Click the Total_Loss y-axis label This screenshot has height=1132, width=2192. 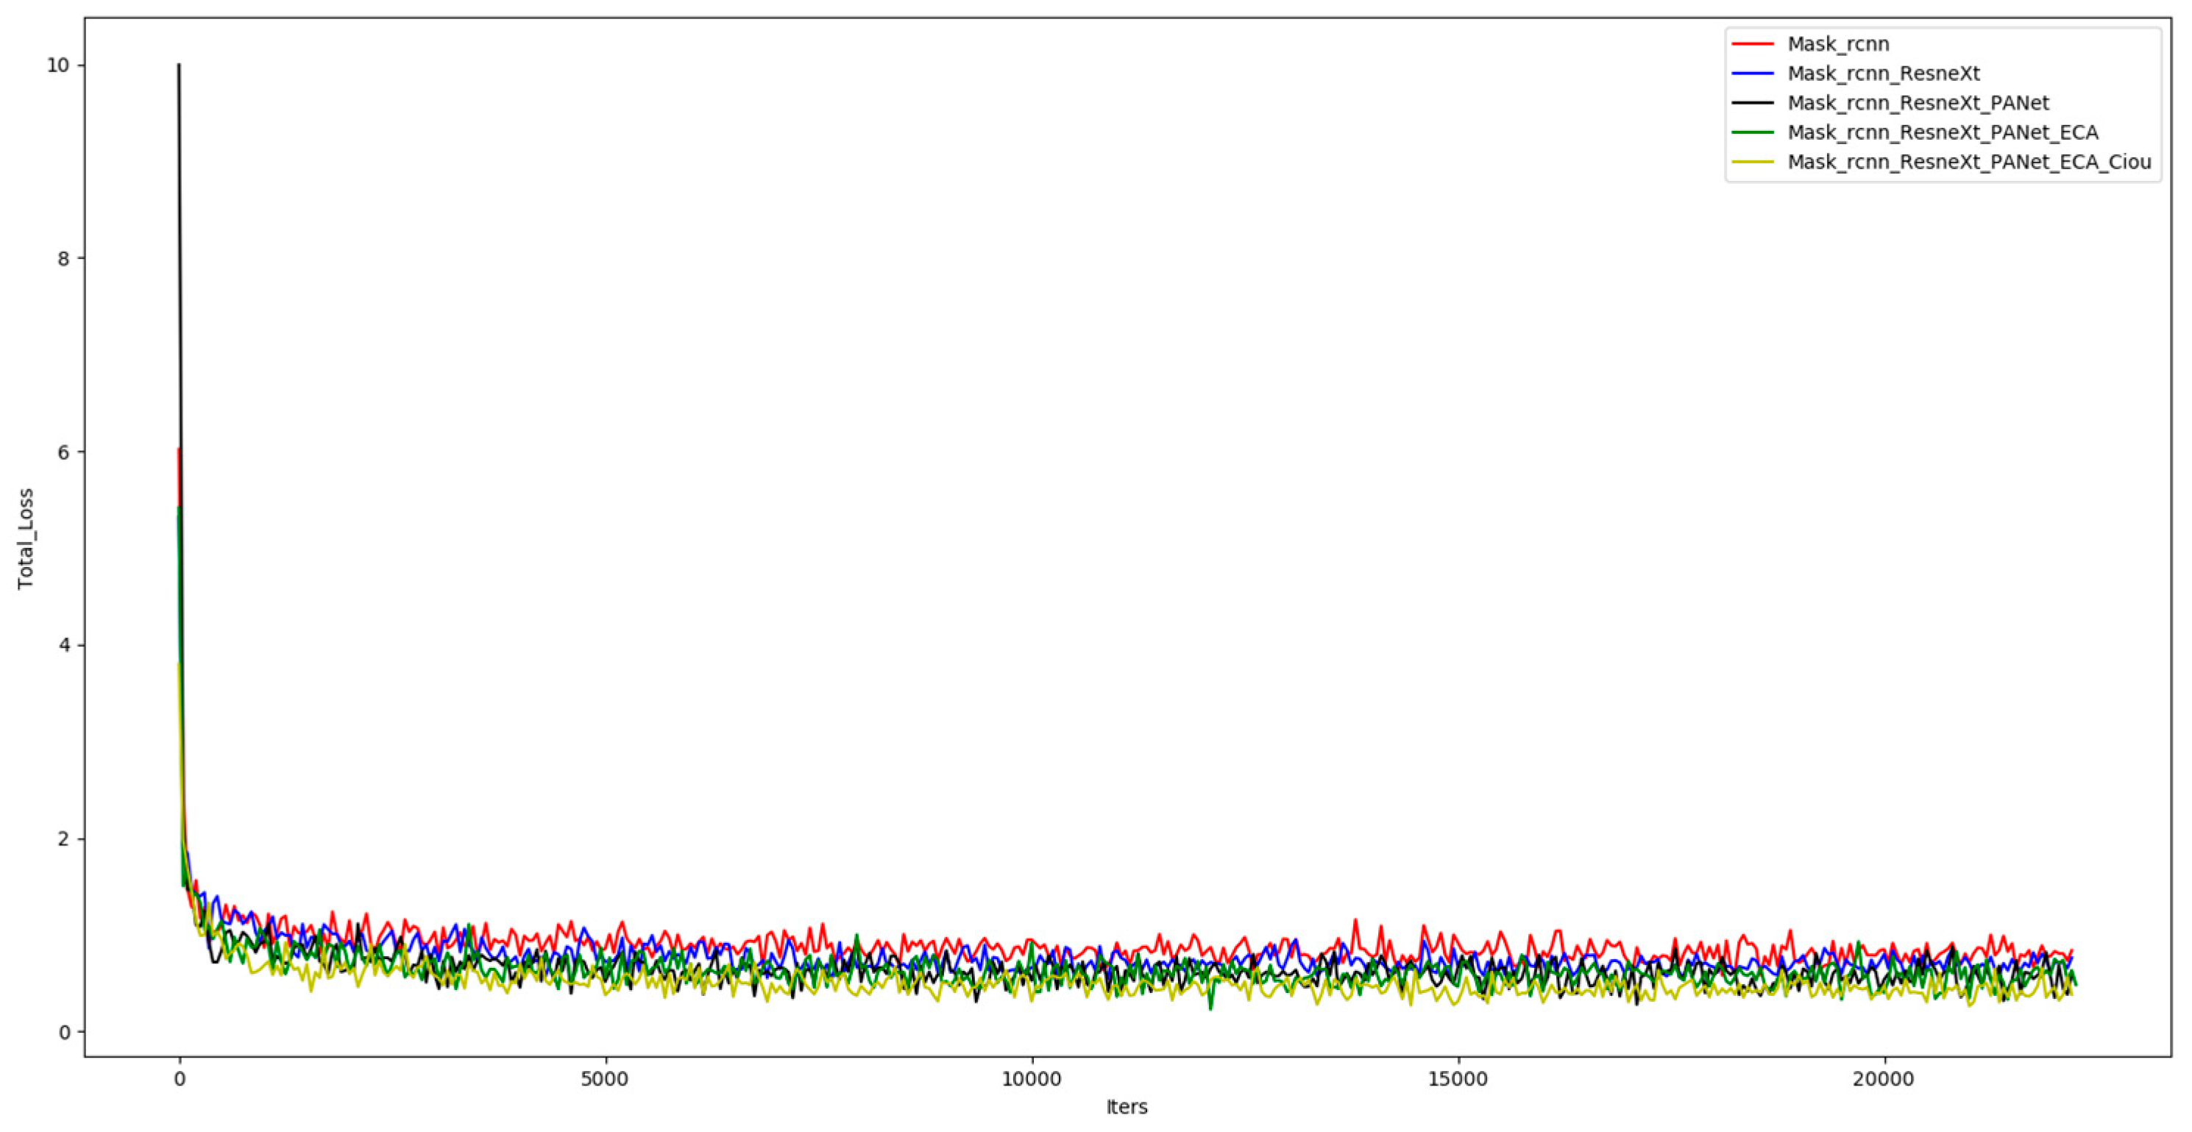click(26, 538)
